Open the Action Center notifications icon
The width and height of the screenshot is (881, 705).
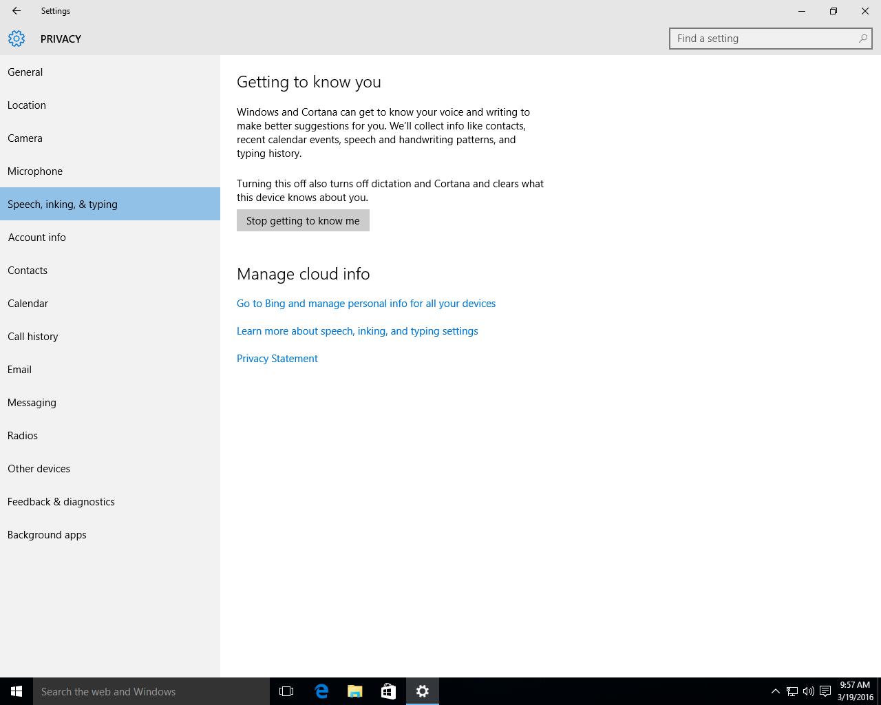tap(825, 691)
